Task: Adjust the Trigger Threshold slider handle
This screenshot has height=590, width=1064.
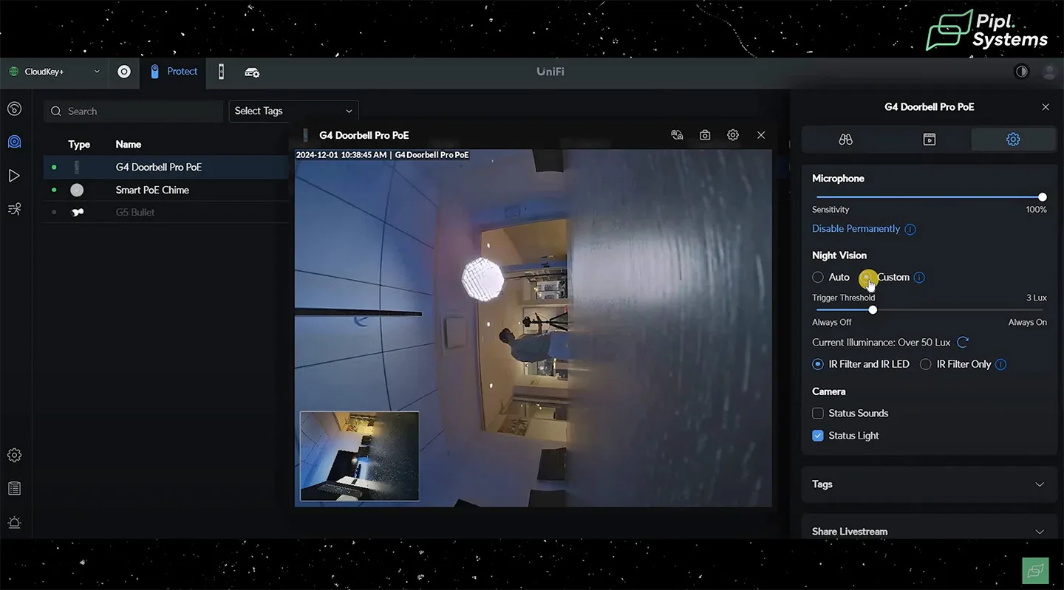Action: pyautogui.click(x=873, y=310)
